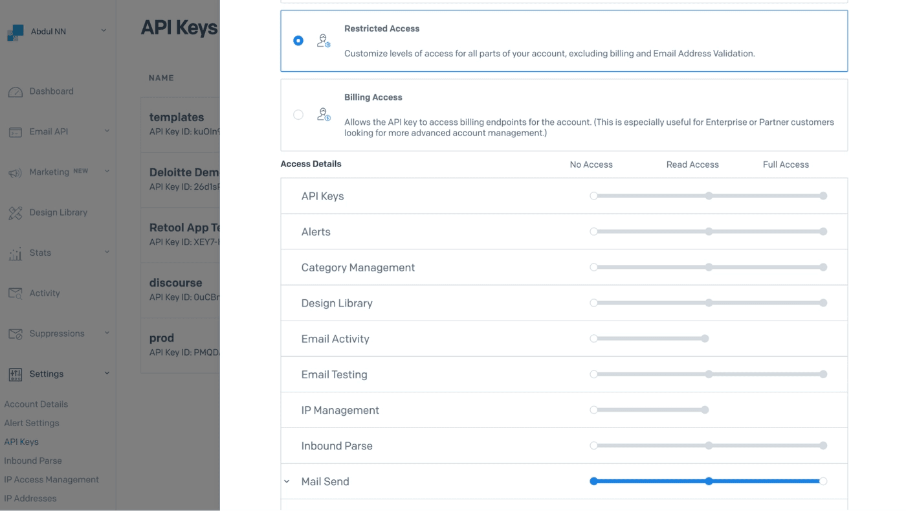Click the Design Library icon

[15, 213]
